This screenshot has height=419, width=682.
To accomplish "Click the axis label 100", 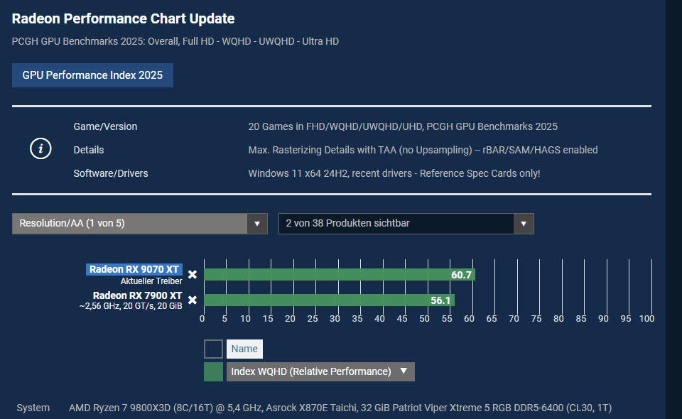I will point(646,319).
